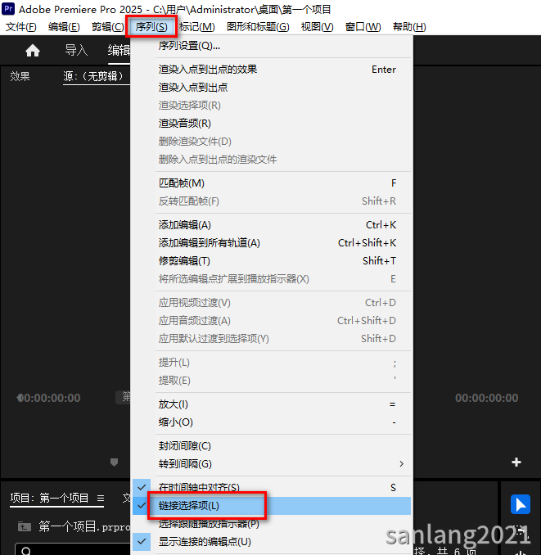Viewport: 541px width, 555px height.
Task: Open the 效果 panel tab
Action: coord(20,76)
